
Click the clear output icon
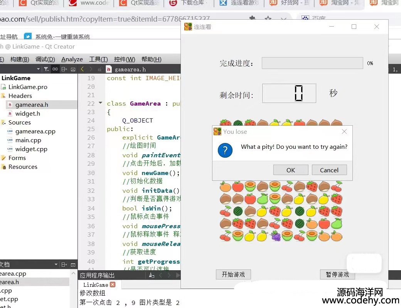click(152, 275)
